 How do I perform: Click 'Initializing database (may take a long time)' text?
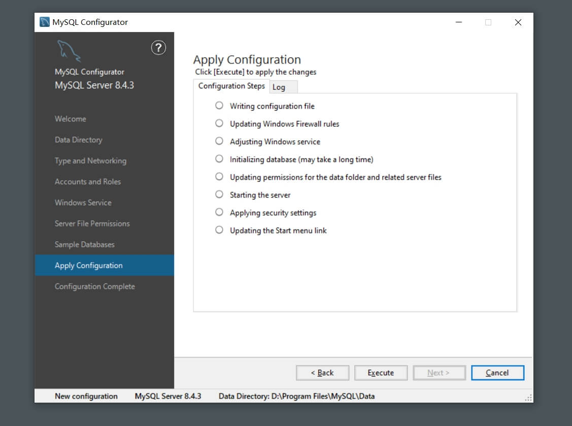tap(301, 159)
